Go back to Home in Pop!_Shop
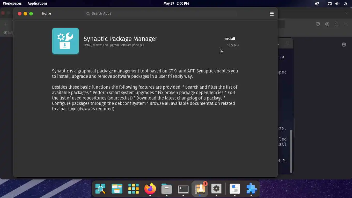The width and height of the screenshot is (352, 198). click(46, 13)
